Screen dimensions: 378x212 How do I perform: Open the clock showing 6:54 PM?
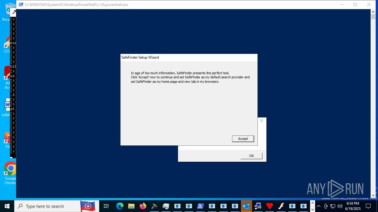coord(353,206)
